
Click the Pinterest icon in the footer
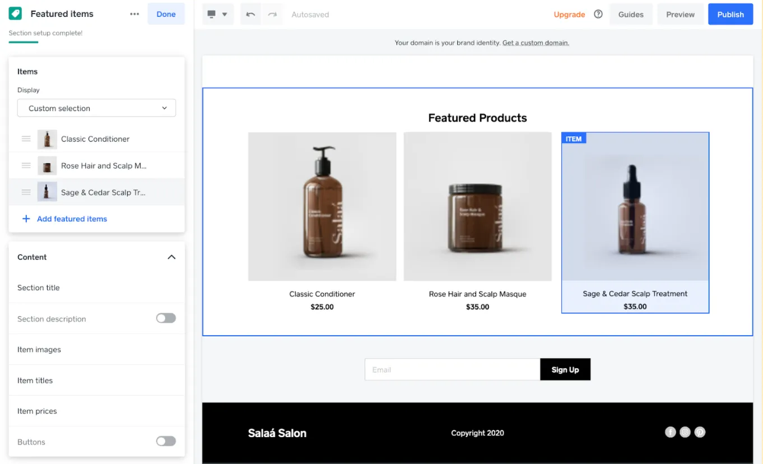[x=700, y=432]
